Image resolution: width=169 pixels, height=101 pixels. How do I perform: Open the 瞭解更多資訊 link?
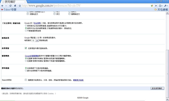[78, 80]
